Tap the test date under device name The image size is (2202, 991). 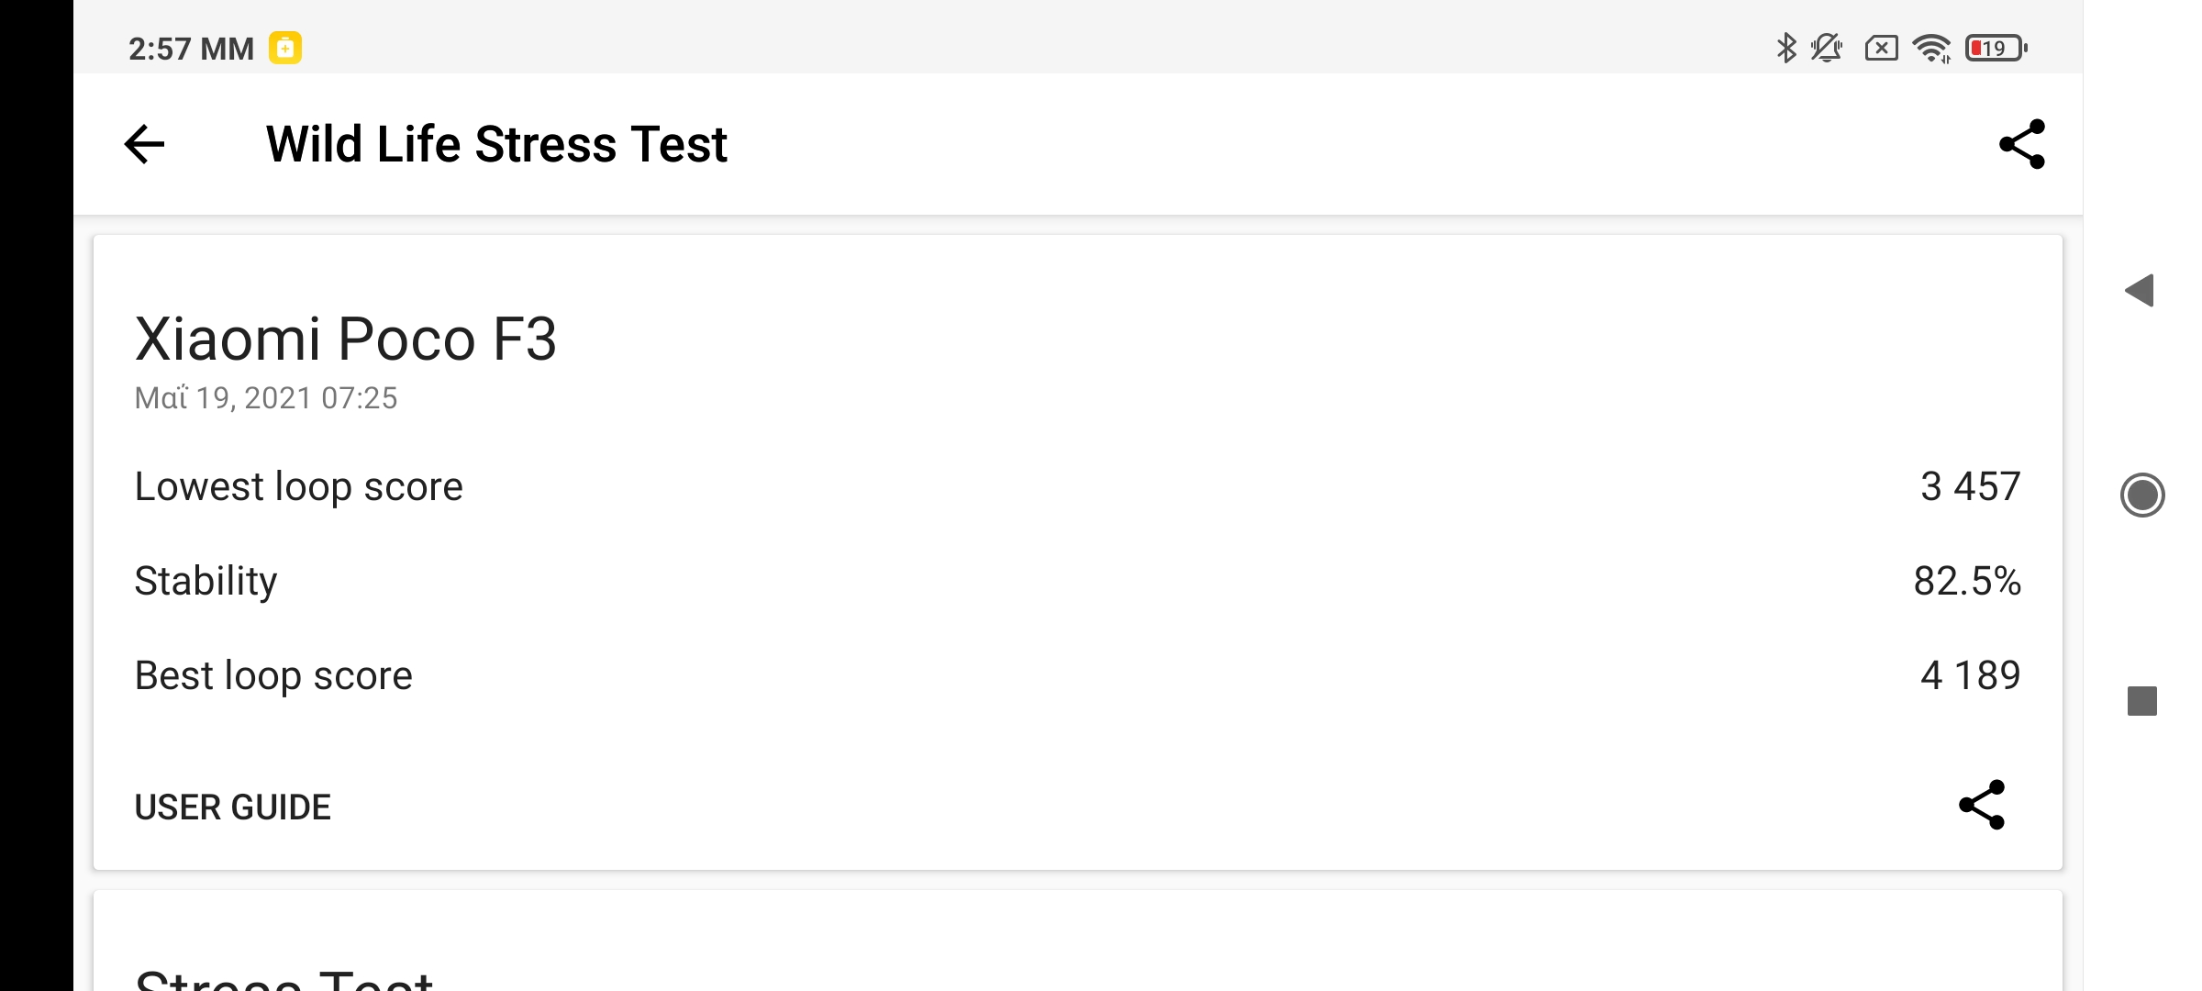tap(265, 398)
